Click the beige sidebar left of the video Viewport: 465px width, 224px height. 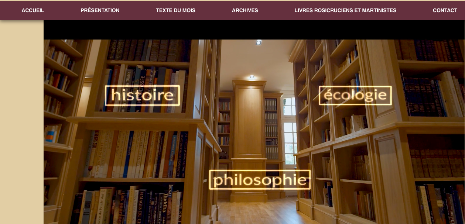click(22, 122)
